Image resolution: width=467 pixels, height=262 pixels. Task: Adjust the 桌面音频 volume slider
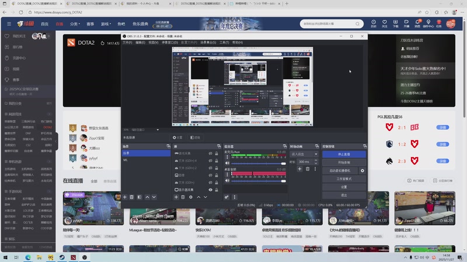pos(259,181)
